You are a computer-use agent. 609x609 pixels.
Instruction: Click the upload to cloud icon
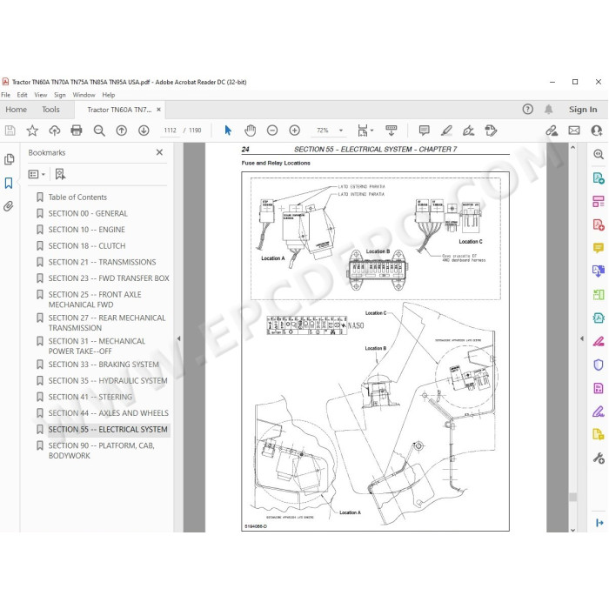pos(54,130)
